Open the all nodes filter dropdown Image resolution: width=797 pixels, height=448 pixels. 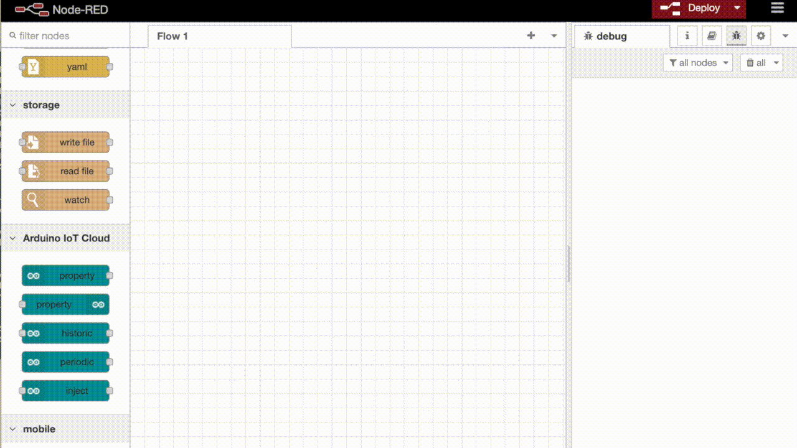pos(697,63)
